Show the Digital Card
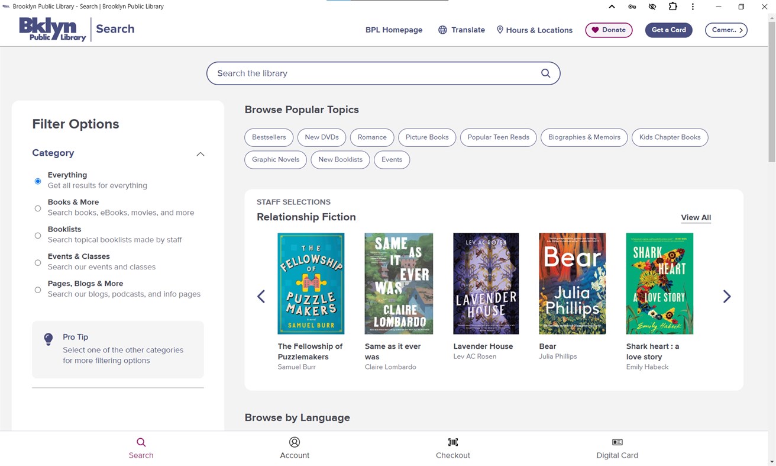The width and height of the screenshot is (776, 466). 617,448
